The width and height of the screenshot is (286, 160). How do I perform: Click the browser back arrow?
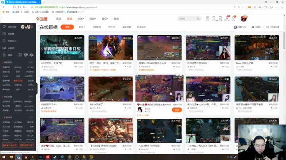(4, 7)
